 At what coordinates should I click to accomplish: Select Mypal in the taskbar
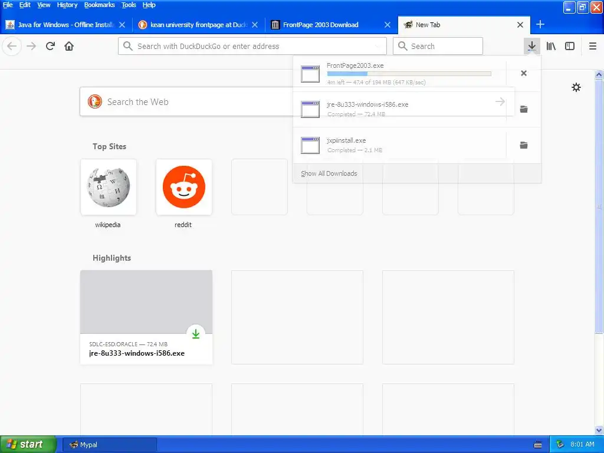point(109,445)
